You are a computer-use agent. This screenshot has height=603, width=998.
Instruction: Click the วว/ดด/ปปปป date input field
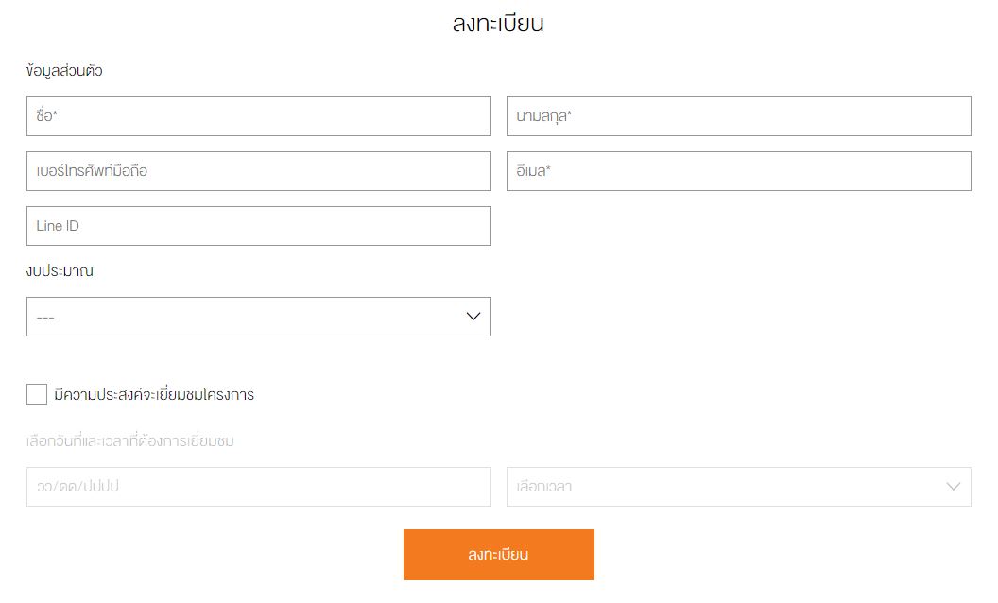click(259, 487)
